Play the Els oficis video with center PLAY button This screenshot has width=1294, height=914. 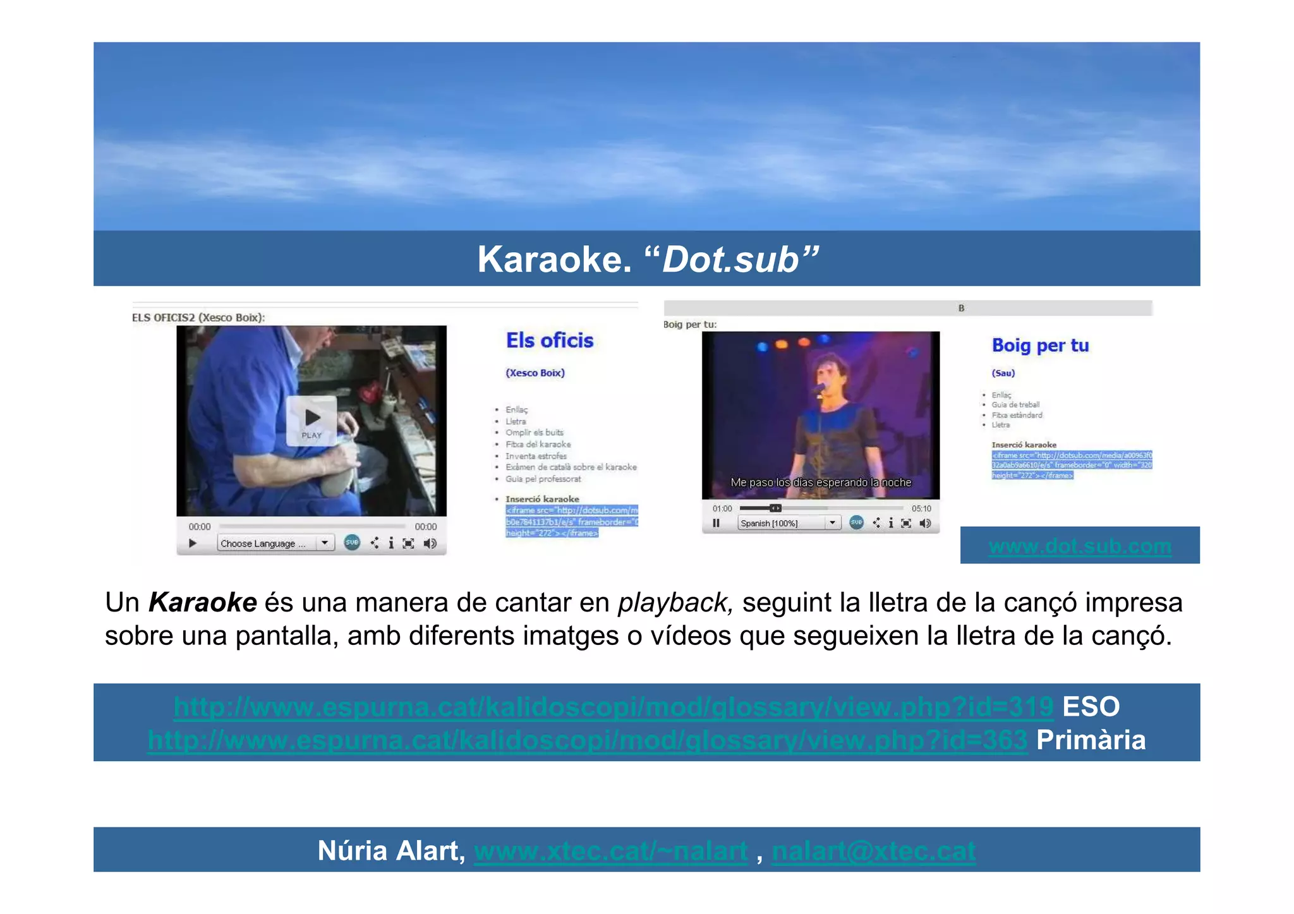(311, 421)
